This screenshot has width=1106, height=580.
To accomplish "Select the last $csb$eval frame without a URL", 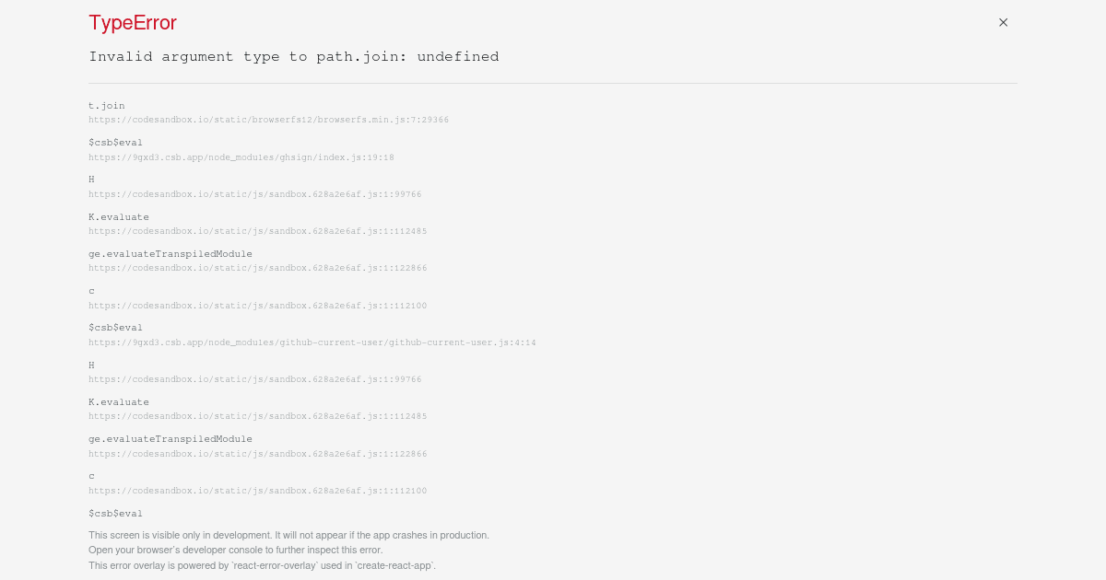I will [116, 514].
